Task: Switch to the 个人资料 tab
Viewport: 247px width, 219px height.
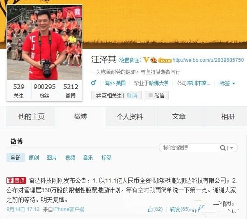Action: (129, 117)
